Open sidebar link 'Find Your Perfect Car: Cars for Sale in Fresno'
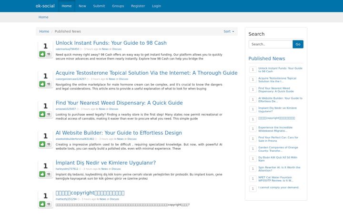The height and width of the screenshot is (214, 343). pyautogui.click(x=278, y=139)
